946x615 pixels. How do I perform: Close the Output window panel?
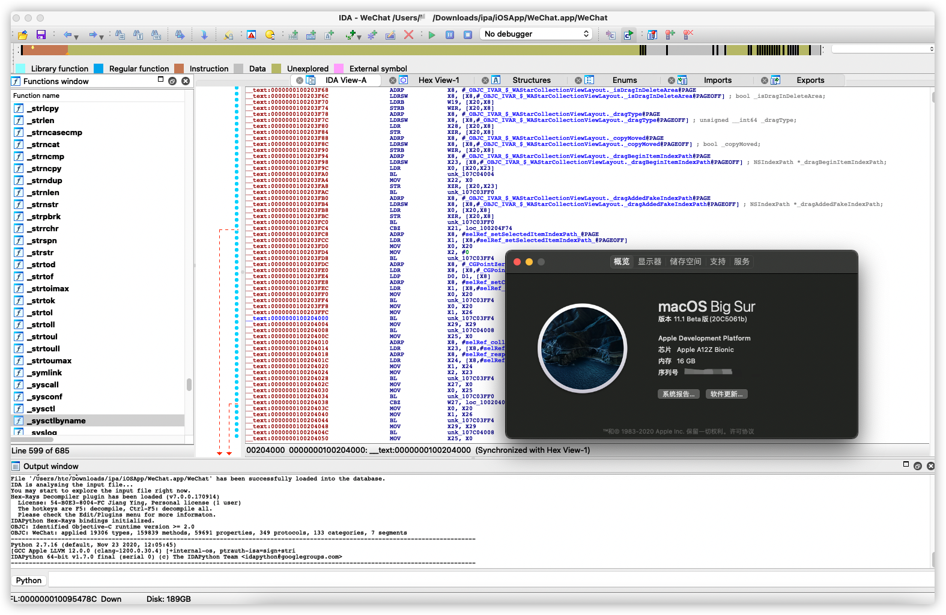pos(930,466)
